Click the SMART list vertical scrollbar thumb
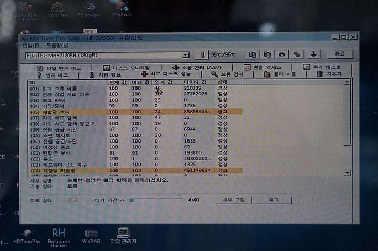Screen dimensions: 378x251 coord(347,115)
